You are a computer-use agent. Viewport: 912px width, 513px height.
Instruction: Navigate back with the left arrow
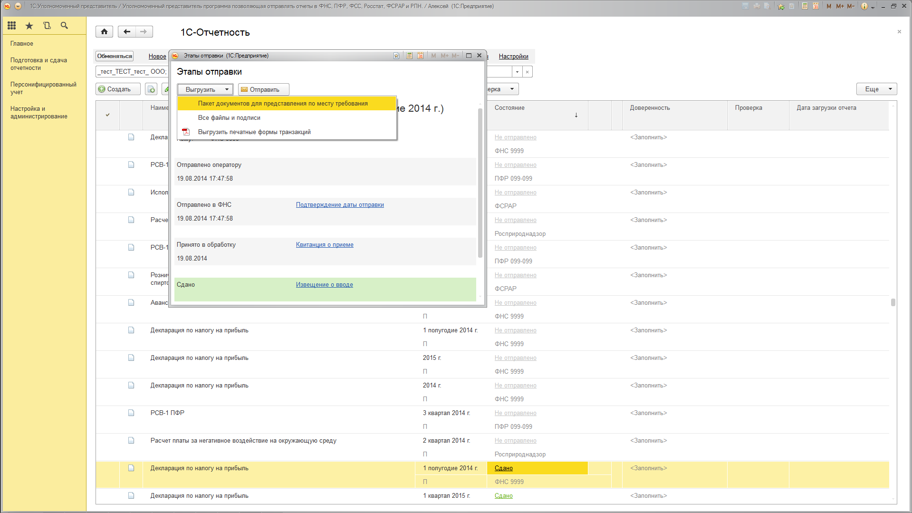(x=126, y=32)
